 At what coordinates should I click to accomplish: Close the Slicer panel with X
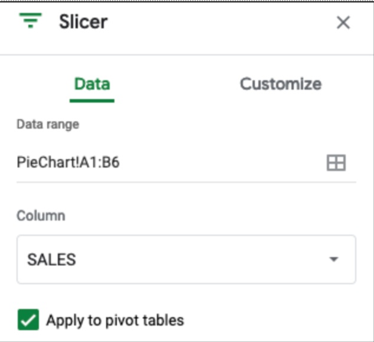[x=343, y=23]
